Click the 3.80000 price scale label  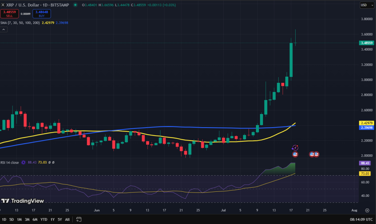click(x=367, y=19)
